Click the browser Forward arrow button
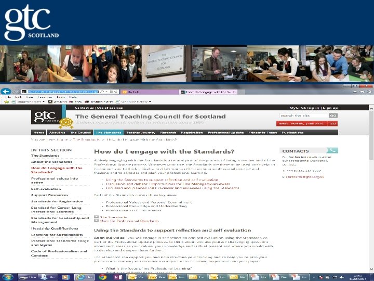The height and width of the screenshot is (281, 374). (x=16, y=92)
